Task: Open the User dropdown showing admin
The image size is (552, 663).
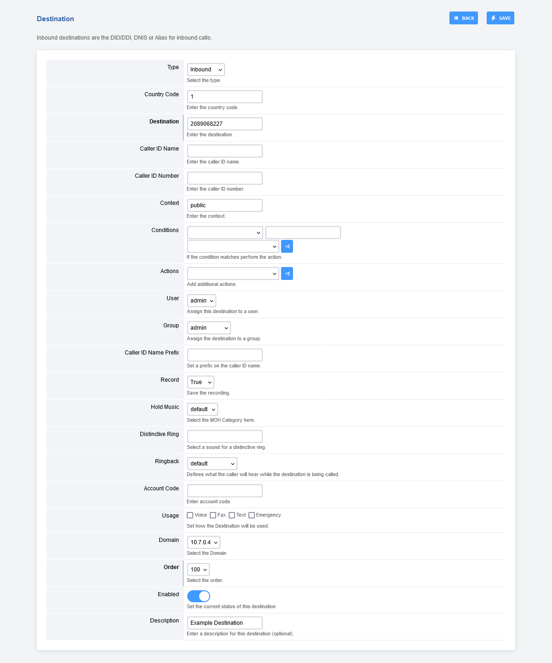Action: [201, 300]
